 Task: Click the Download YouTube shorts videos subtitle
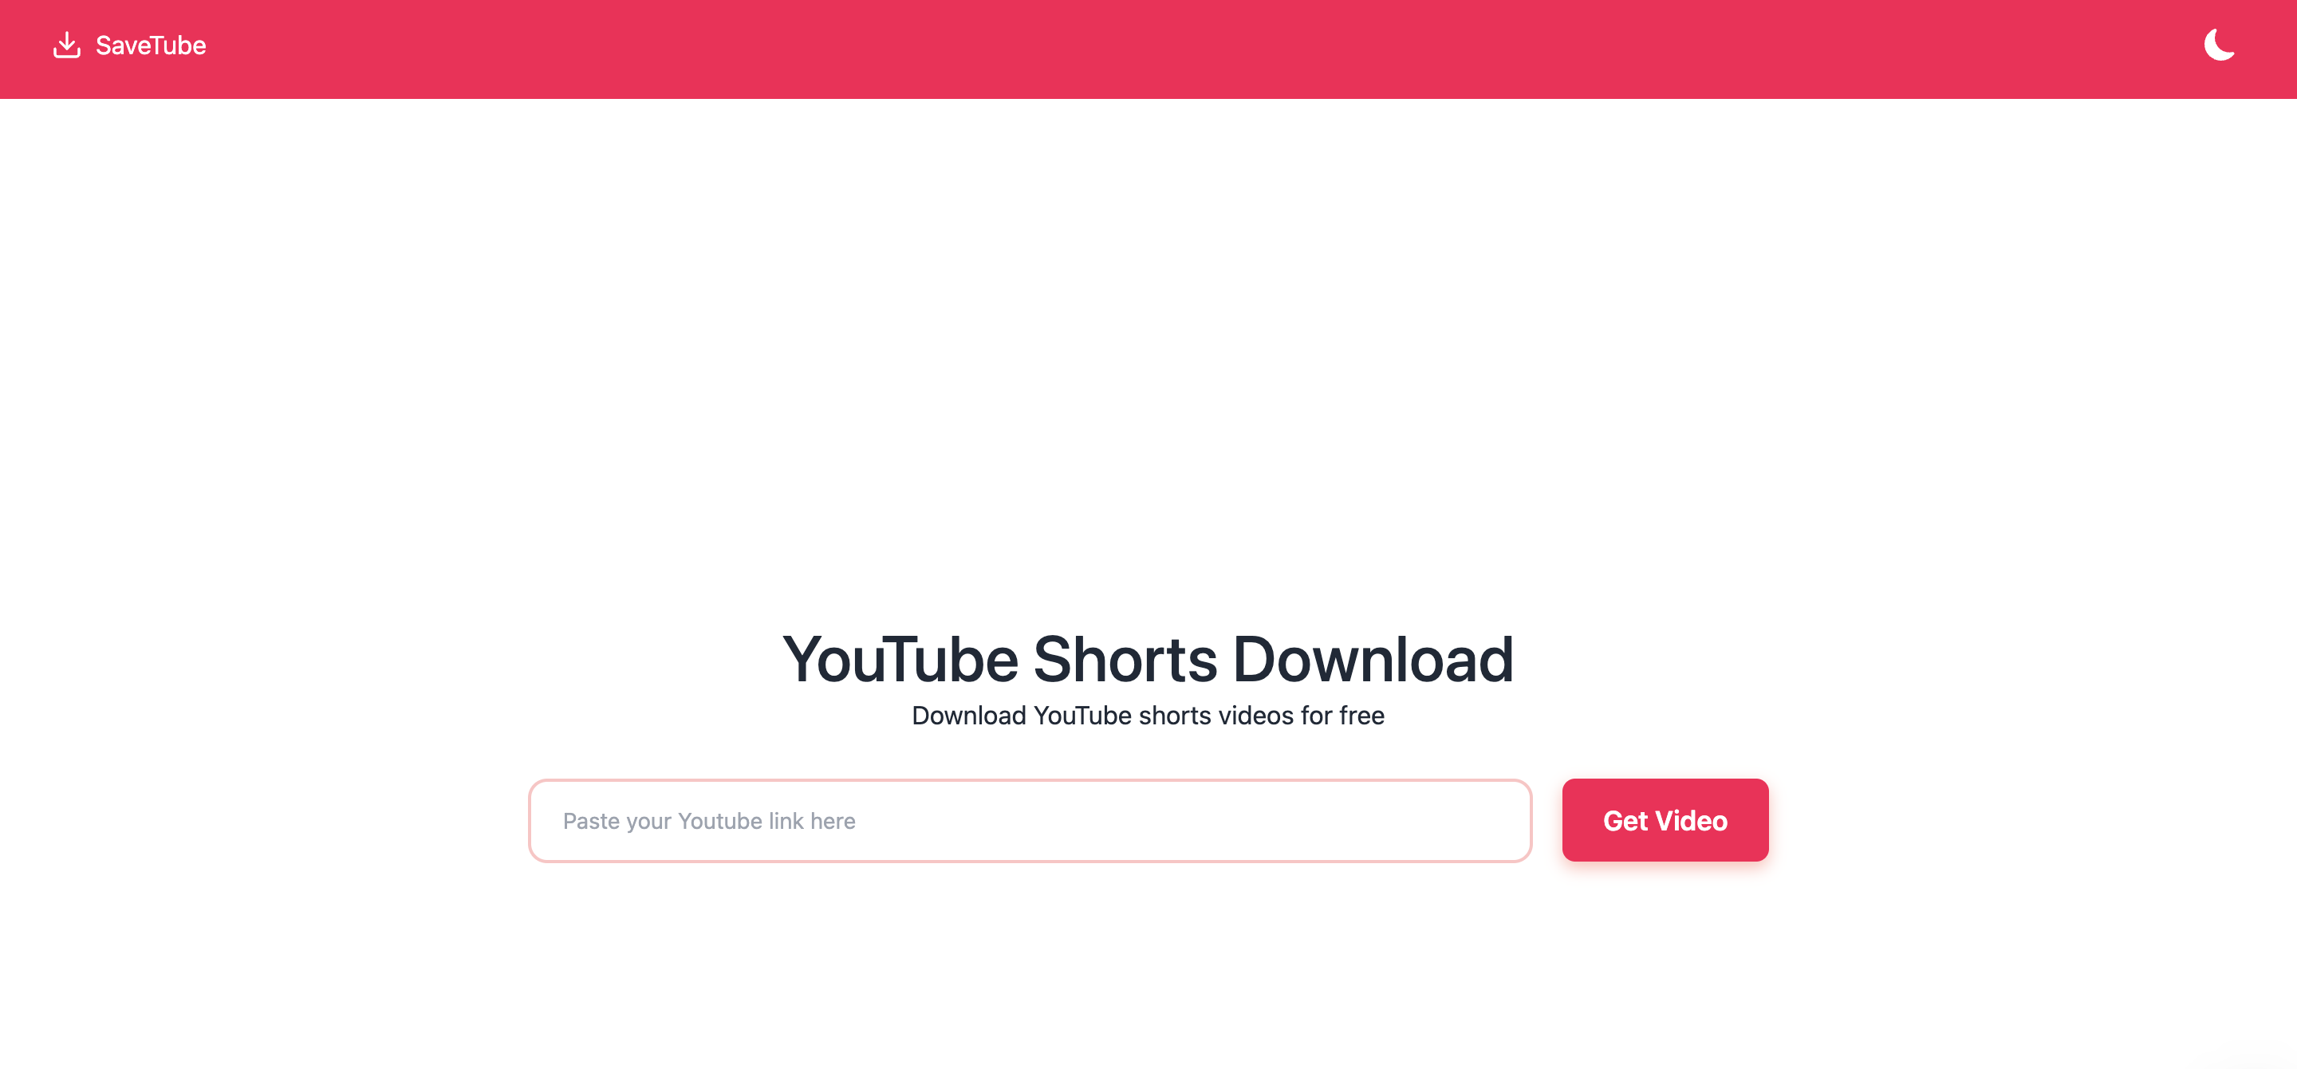tap(1148, 715)
